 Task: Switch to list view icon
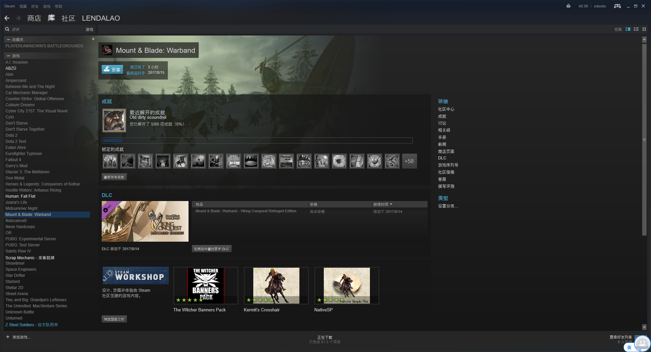click(x=636, y=29)
